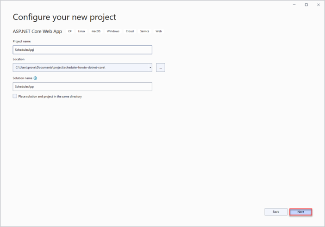Focus the Project name field
Viewport: 325px width, 227px height.
point(82,50)
